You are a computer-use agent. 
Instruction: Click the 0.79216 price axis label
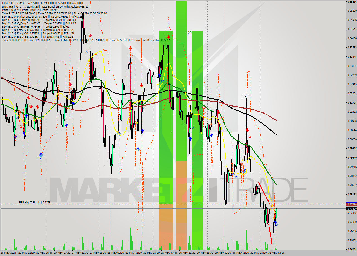pyautogui.click(x=352, y=167)
